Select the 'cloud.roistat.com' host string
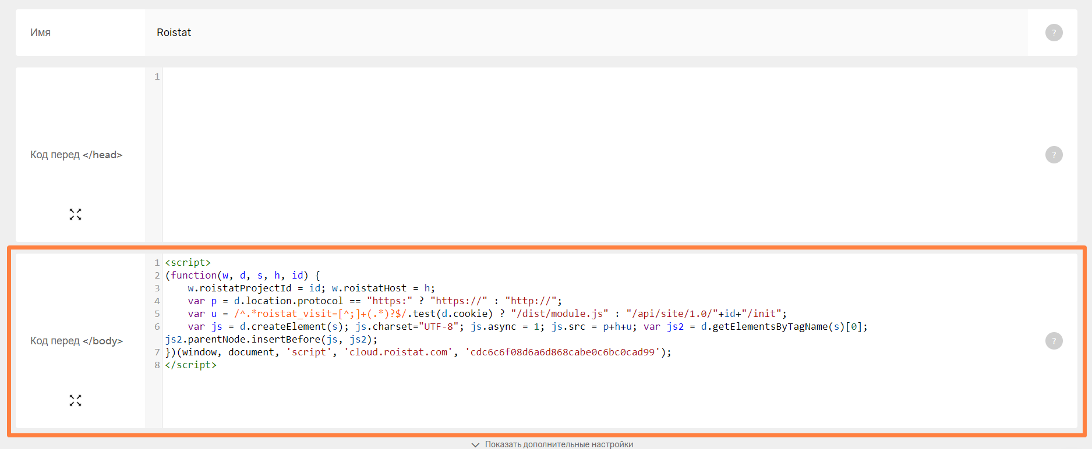Screen dimensions: 1092x449 point(398,352)
